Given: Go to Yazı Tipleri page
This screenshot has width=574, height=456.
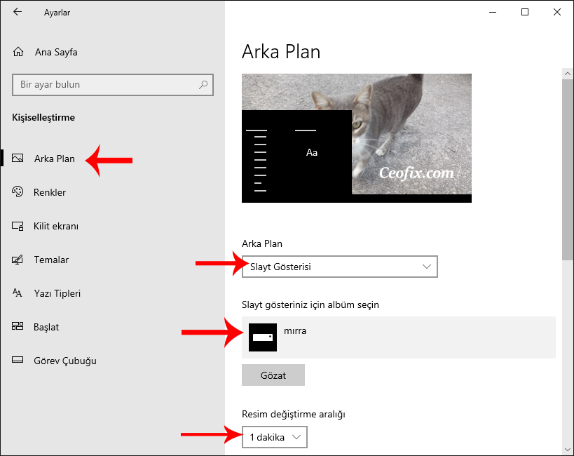Looking at the screenshot, I should [112, 293].
